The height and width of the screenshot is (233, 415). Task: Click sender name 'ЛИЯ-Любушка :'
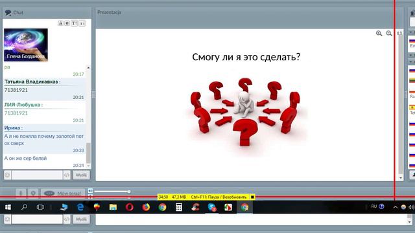(23, 105)
